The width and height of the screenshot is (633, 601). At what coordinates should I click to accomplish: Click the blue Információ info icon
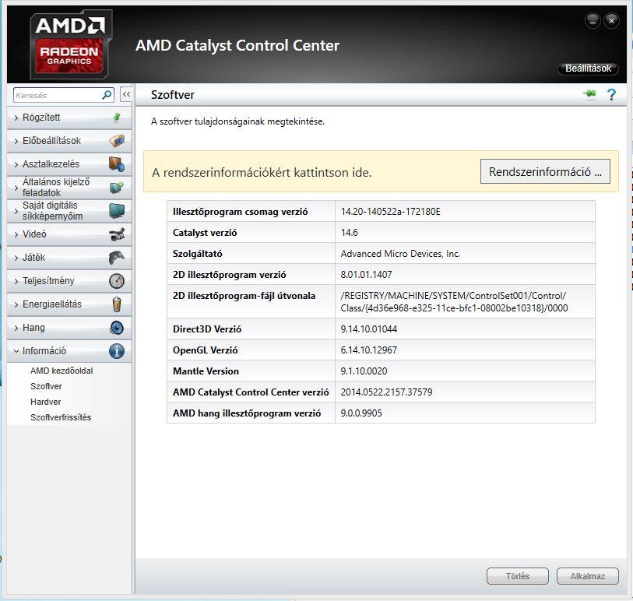117,351
